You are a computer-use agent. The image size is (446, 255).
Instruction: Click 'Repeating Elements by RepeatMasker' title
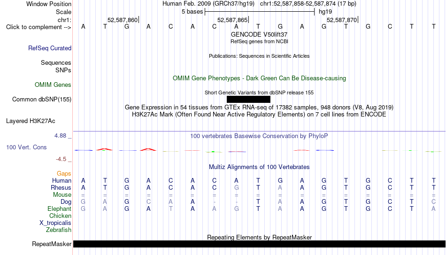click(x=260, y=237)
